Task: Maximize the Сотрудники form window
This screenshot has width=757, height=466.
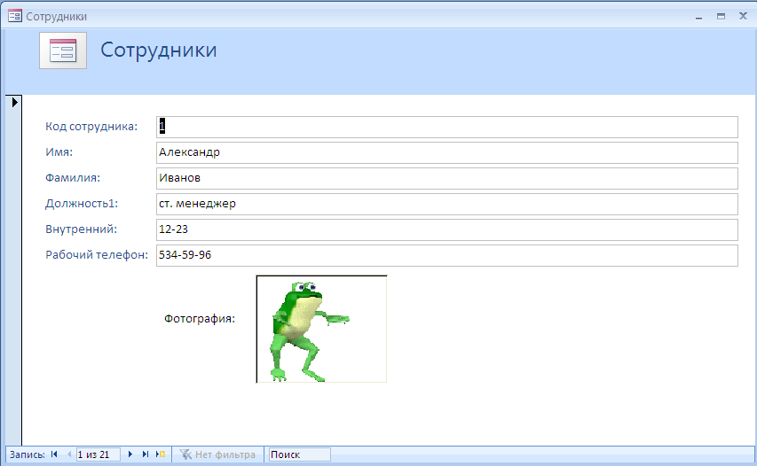Action: tap(721, 16)
